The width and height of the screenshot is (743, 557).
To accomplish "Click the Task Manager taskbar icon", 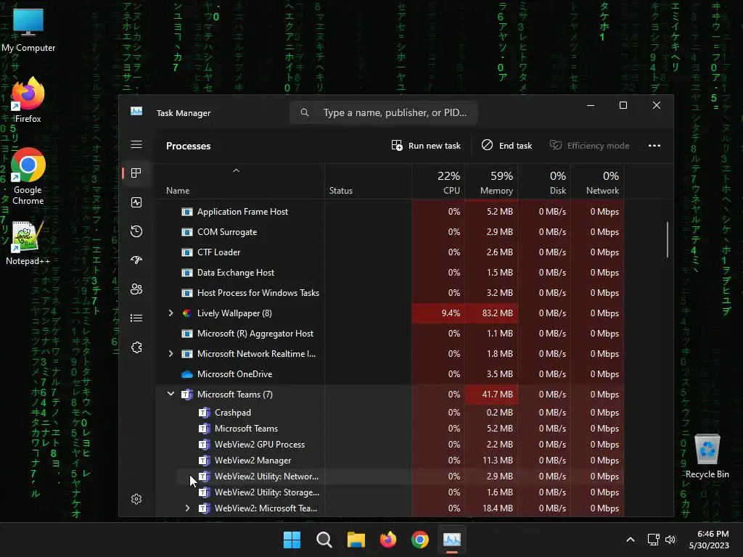I will [x=452, y=540].
